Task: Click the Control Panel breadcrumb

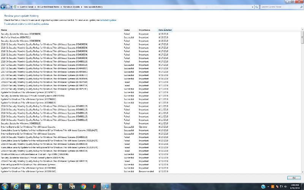Action: 27,7
